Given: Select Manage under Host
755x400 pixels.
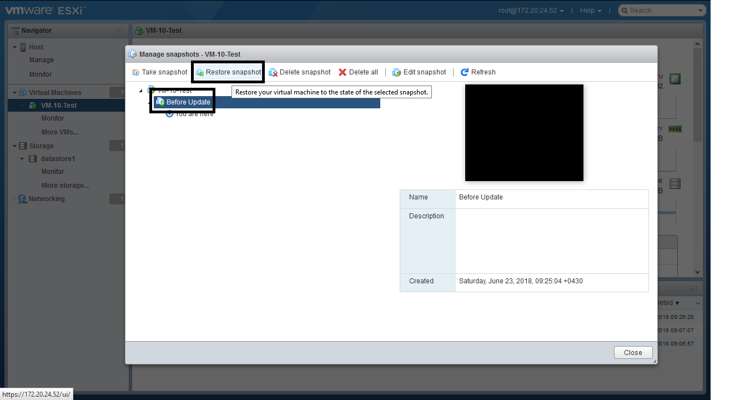Looking at the screenshot, I should [x=42, y=60].
